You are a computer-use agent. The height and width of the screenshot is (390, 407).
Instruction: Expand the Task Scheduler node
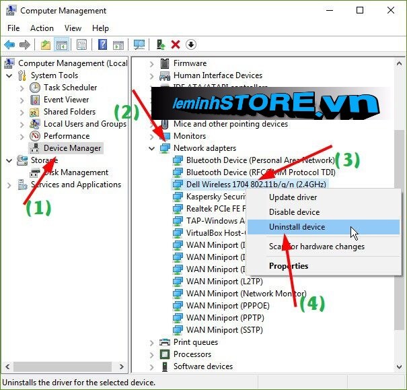tap(22, 88)
